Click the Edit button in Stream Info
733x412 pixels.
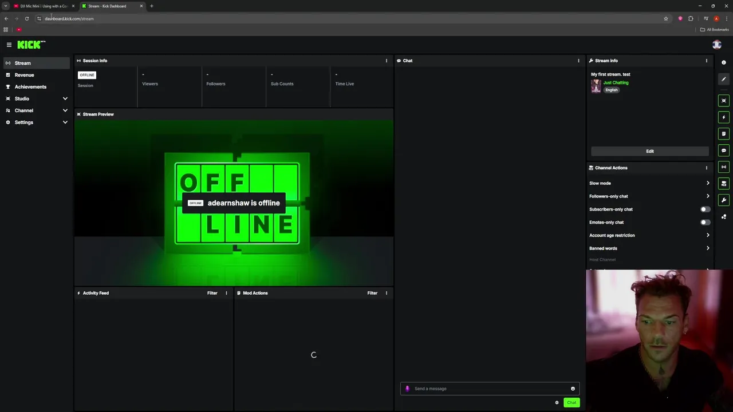[x=650, y=151]
